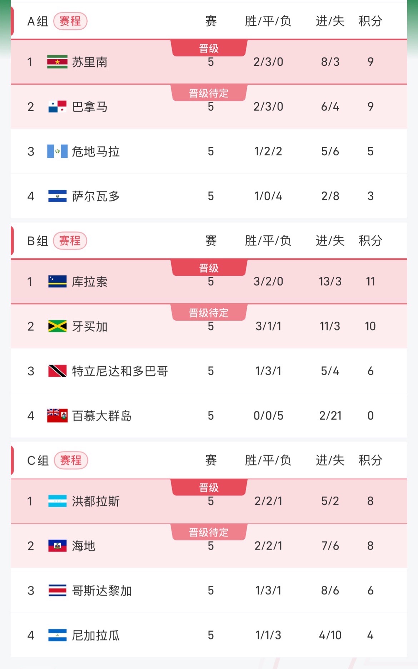Open the B组 赛程 schedule button
The height and width of the screenshot is (669, 418).
[70, 241]
